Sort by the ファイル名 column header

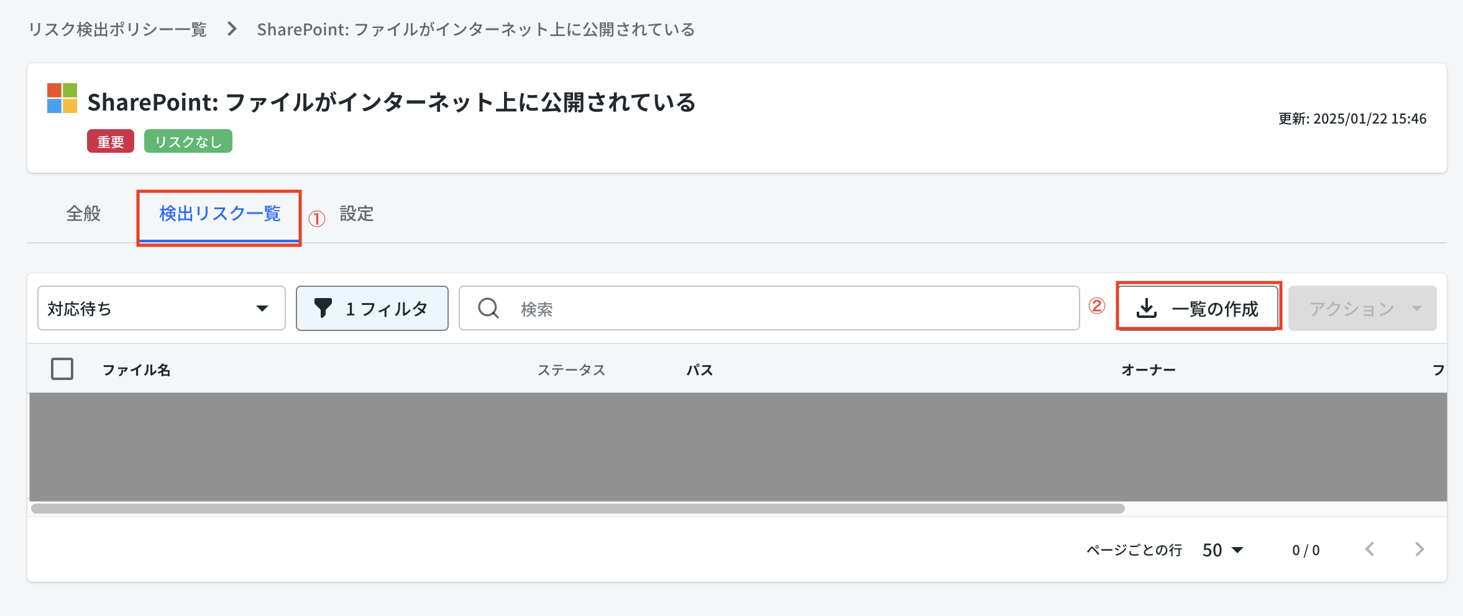pos(136,370)
